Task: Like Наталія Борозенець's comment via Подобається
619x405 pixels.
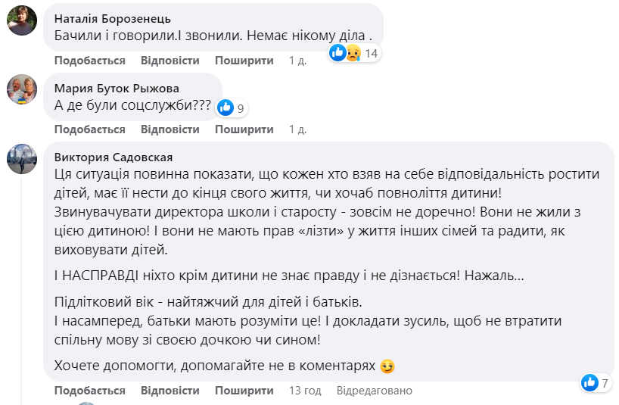Action: pos(89,61)
